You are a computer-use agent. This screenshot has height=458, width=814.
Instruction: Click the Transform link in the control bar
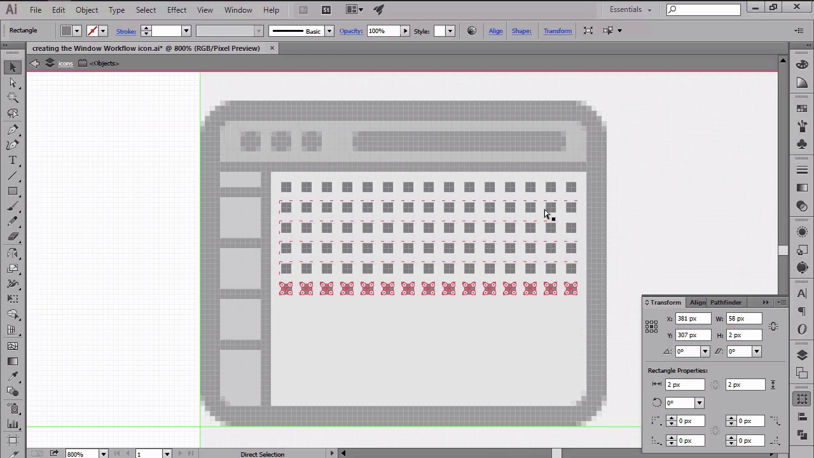pos(558,31)
